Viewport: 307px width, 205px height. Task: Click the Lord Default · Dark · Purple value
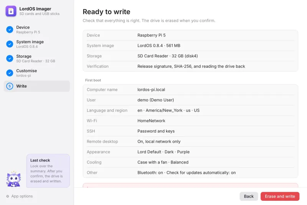(163, 152)
